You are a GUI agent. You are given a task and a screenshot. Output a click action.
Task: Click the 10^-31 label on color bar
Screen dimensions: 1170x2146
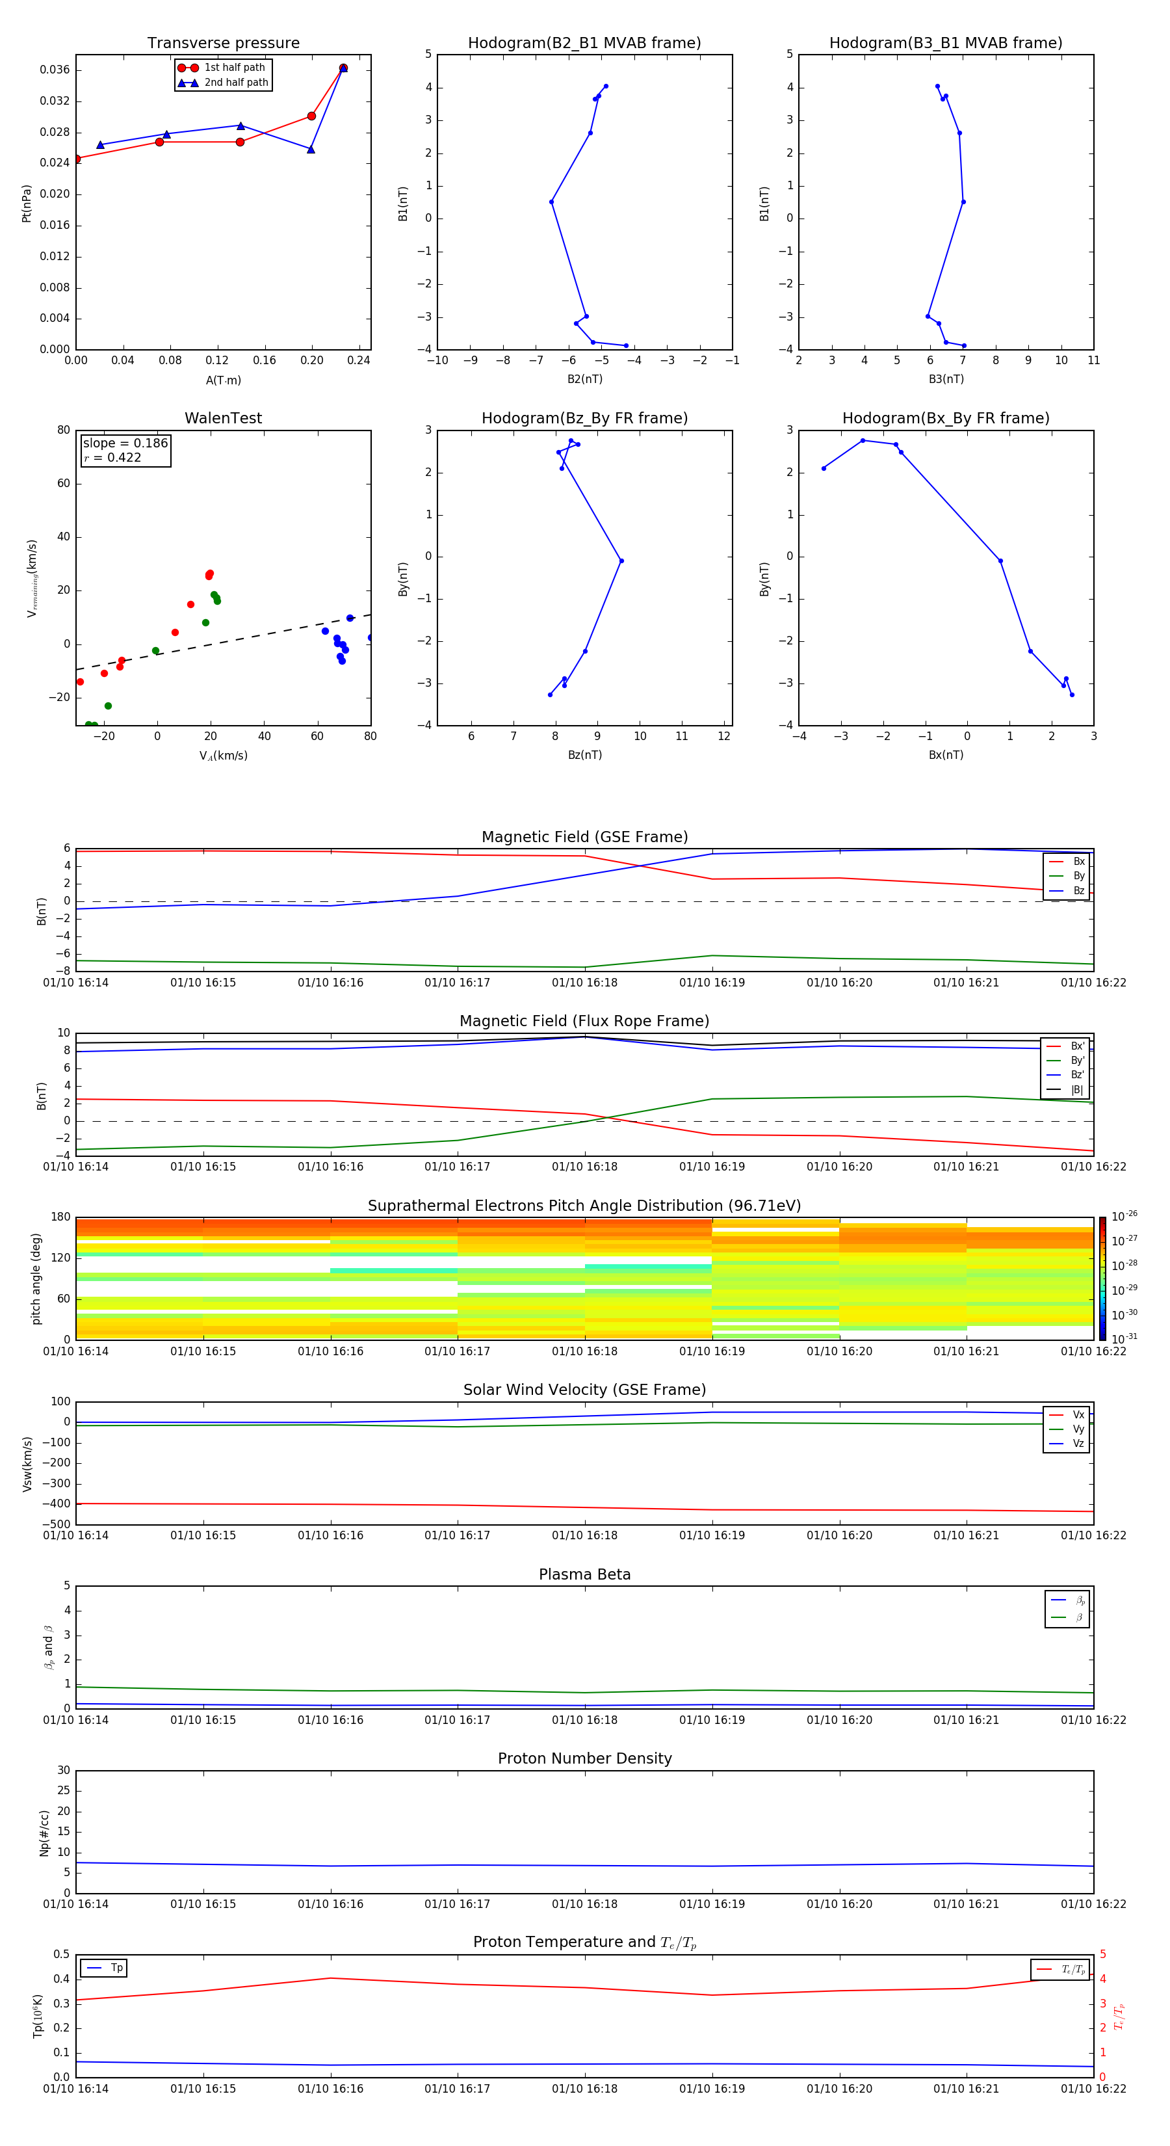(x=1124, y=1339)
